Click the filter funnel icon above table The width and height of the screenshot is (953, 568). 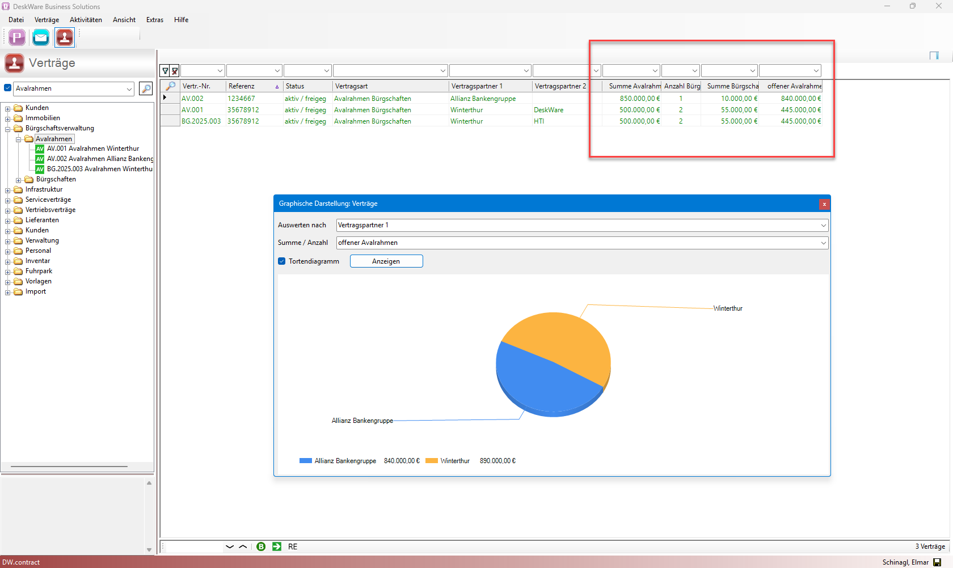point(165,71)
